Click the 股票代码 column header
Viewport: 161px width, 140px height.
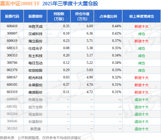tap(12, 16)
